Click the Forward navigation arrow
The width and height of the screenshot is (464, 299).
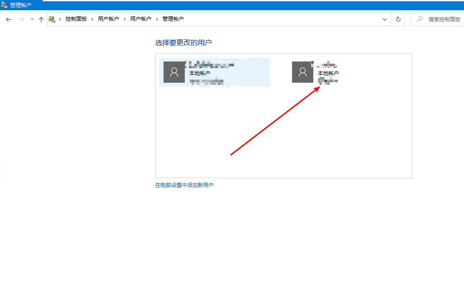click(x=21, y=19)
